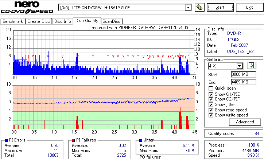Click the disc ID TYG02

tap(233, 40)
